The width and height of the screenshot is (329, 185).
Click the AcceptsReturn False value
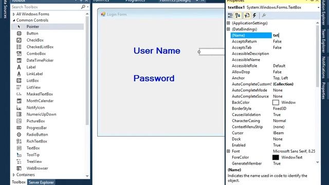point(277,41)
